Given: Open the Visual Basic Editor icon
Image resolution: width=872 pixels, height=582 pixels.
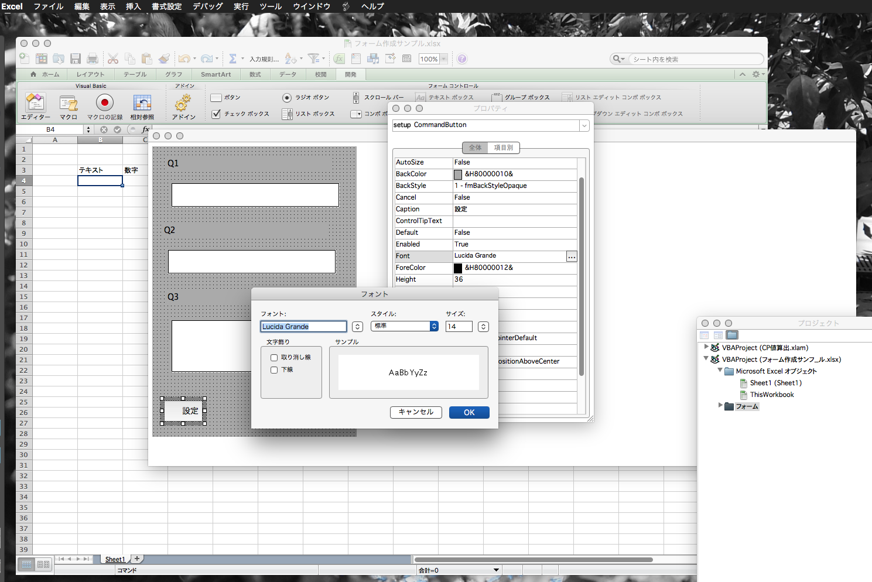Looking at the screenshot, I should point(35,103).
